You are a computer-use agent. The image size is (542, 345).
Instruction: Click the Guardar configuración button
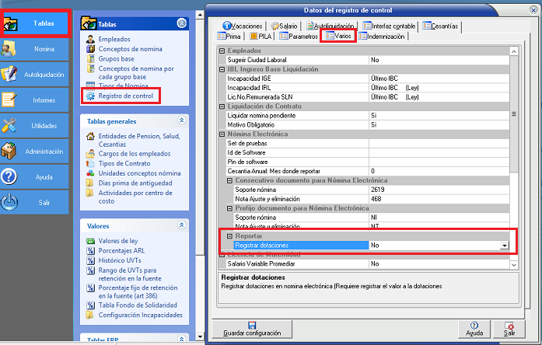(252, 329)
